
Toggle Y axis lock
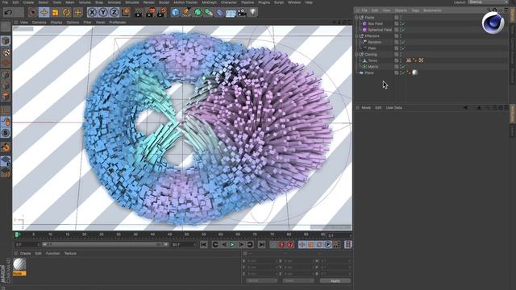103,13
